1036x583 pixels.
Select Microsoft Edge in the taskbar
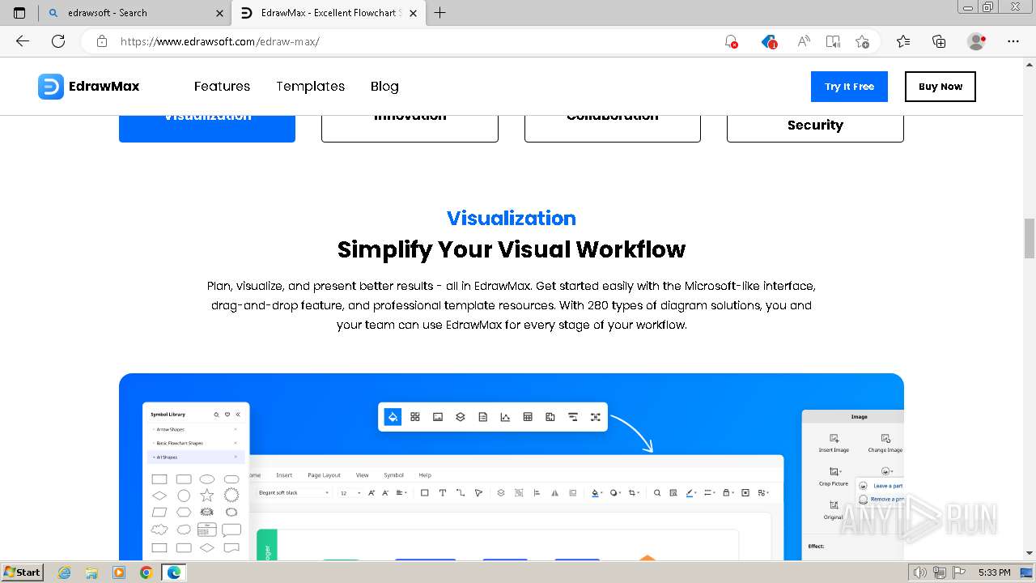coord(174,572)
